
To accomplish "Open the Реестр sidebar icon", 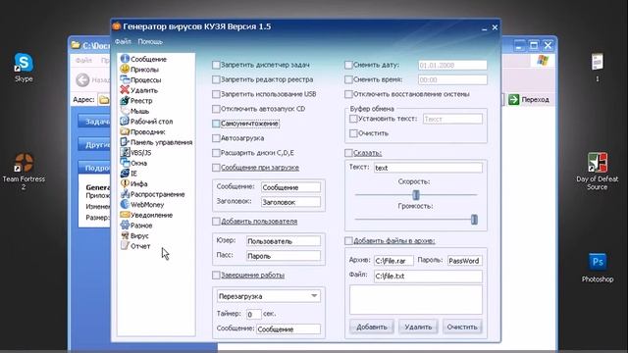I will [x=125, y=100].
